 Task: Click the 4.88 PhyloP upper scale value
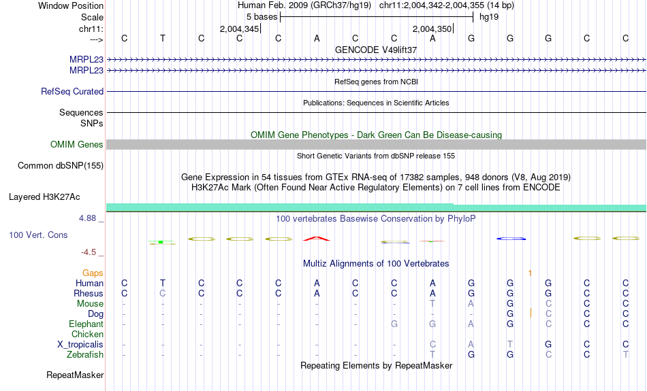coord(87,218)
